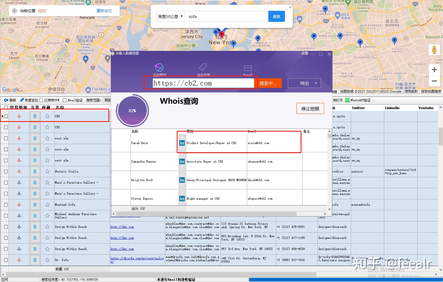Check the row checkbox for Montauk Sofa

coord(6,205)
